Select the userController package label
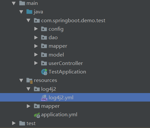The height and width of the screenshot is (128, 150). pos(66,63)
